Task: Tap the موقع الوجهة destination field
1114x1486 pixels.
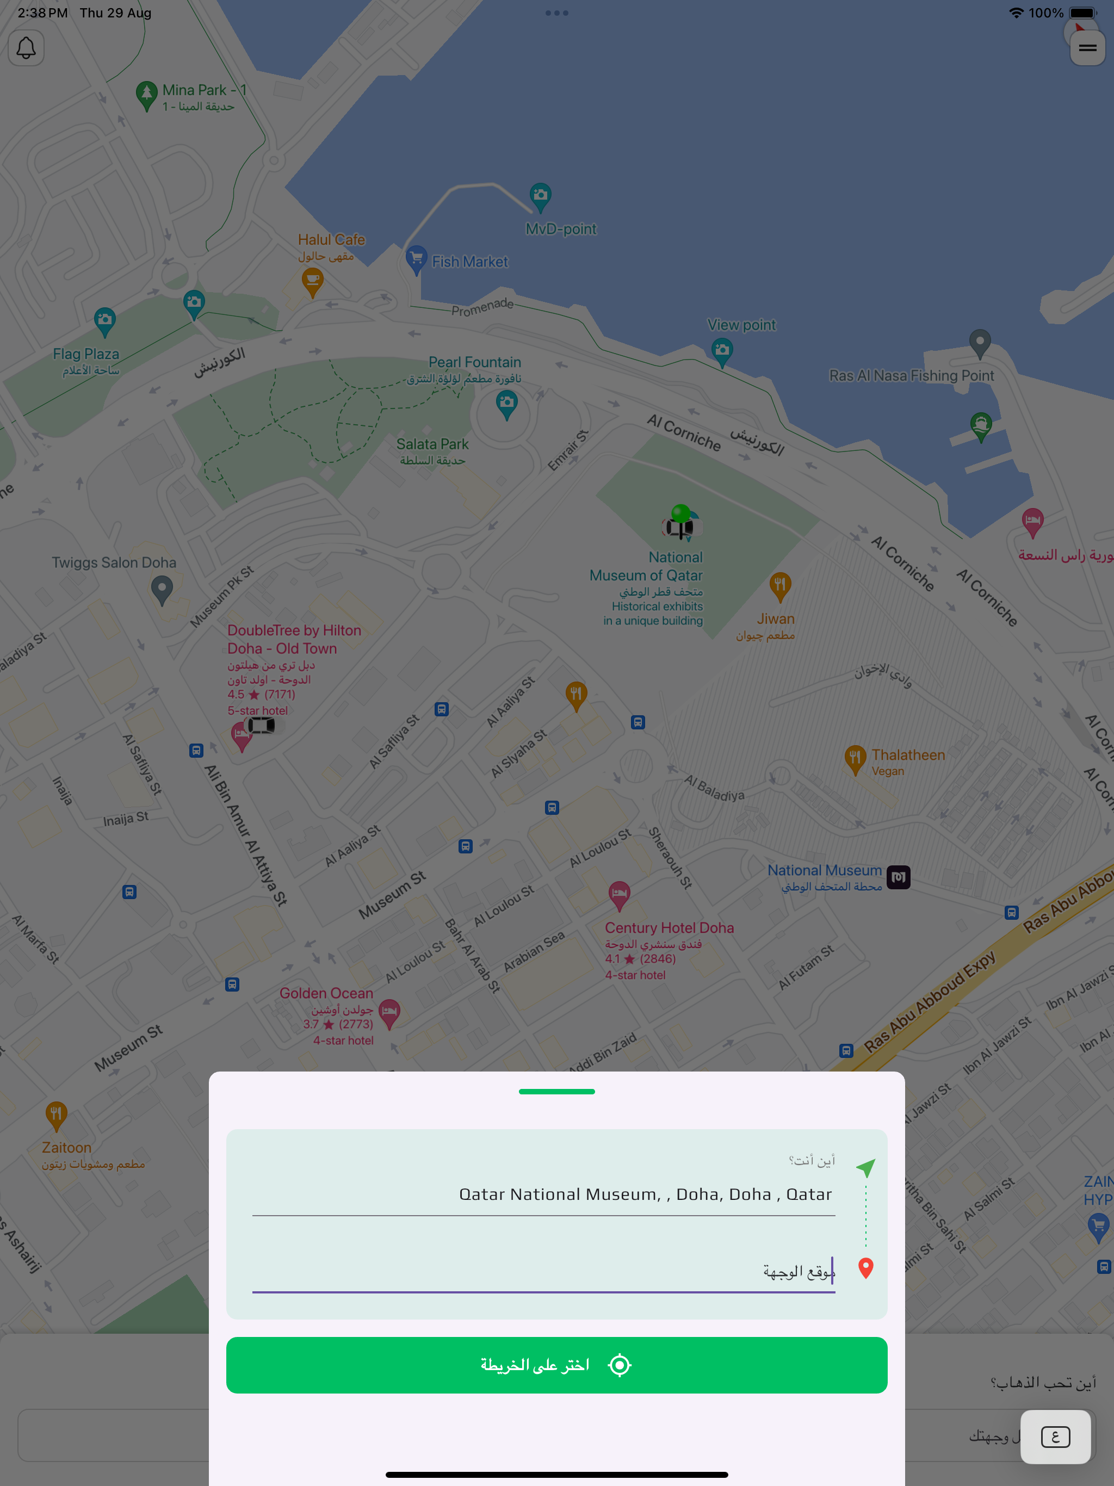Action: [543, 1271]
